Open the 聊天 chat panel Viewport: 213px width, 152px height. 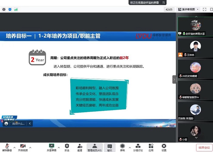110,146
